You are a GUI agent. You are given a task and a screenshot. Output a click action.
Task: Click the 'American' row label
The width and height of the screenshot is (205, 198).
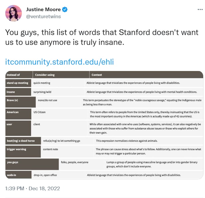[13, 112]
